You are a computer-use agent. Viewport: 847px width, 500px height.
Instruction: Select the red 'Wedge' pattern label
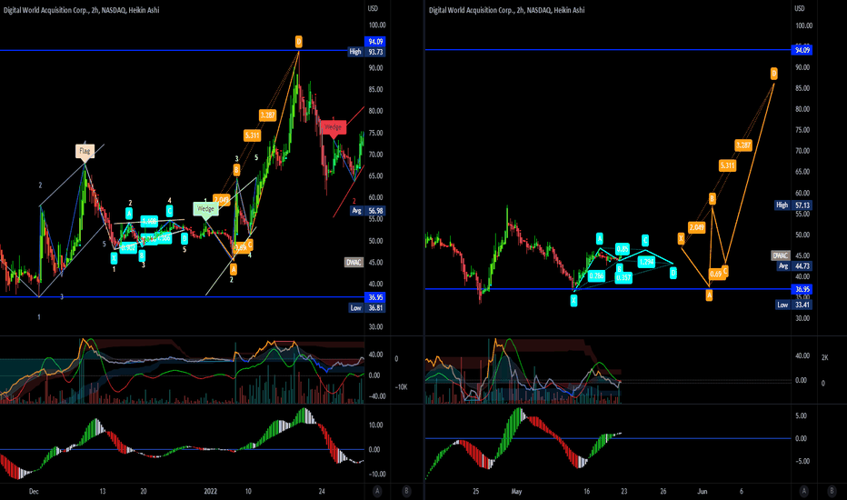point(334,127)
